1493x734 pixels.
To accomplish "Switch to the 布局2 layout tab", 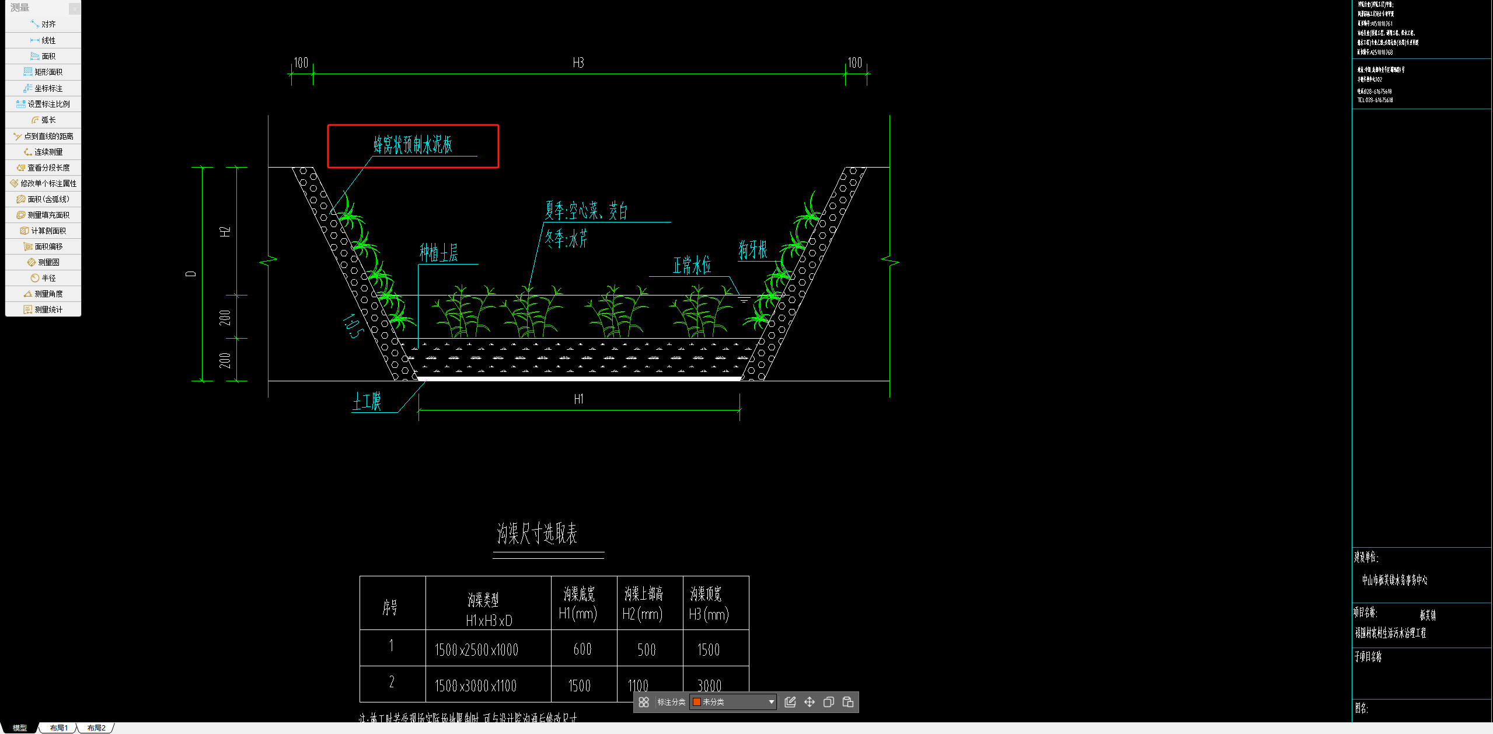I will click(x=96, y=728).
